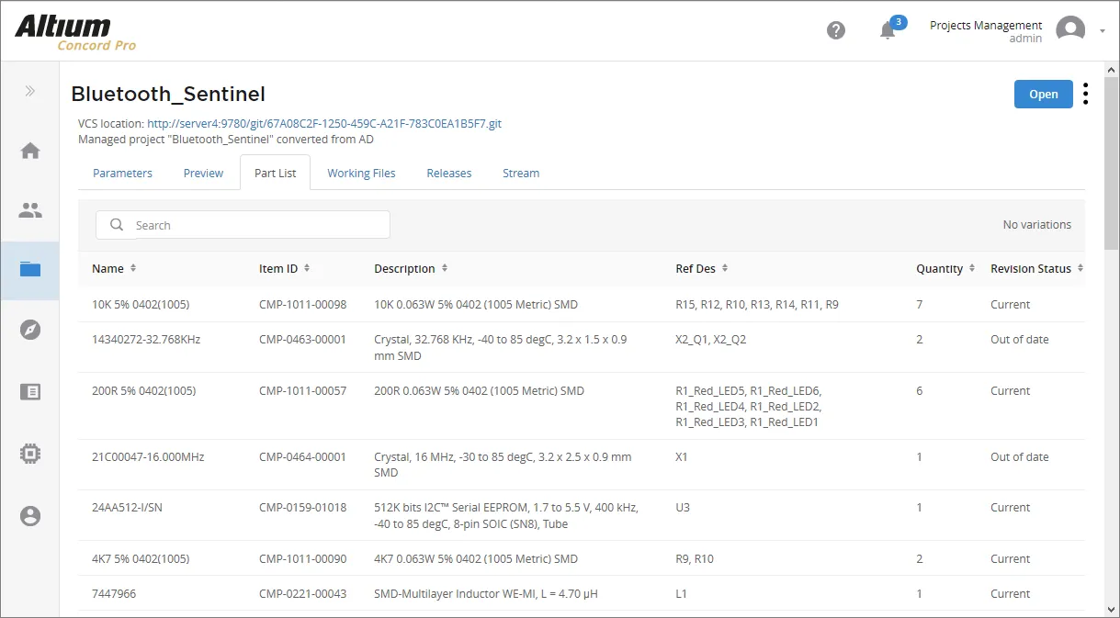Select the 10K 5% 0402(1005) row name

[x=141, y=304]
